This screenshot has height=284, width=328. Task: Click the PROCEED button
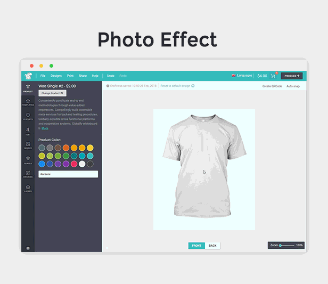pyautogui.click(x=292, y=76)
